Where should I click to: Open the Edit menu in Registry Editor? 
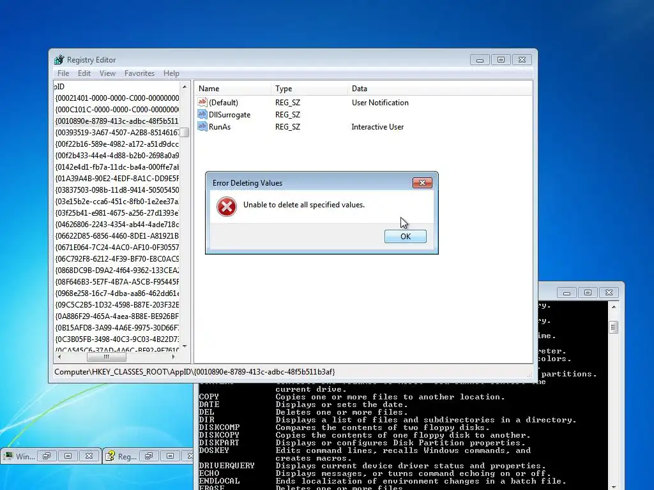[x=84, y=73]
